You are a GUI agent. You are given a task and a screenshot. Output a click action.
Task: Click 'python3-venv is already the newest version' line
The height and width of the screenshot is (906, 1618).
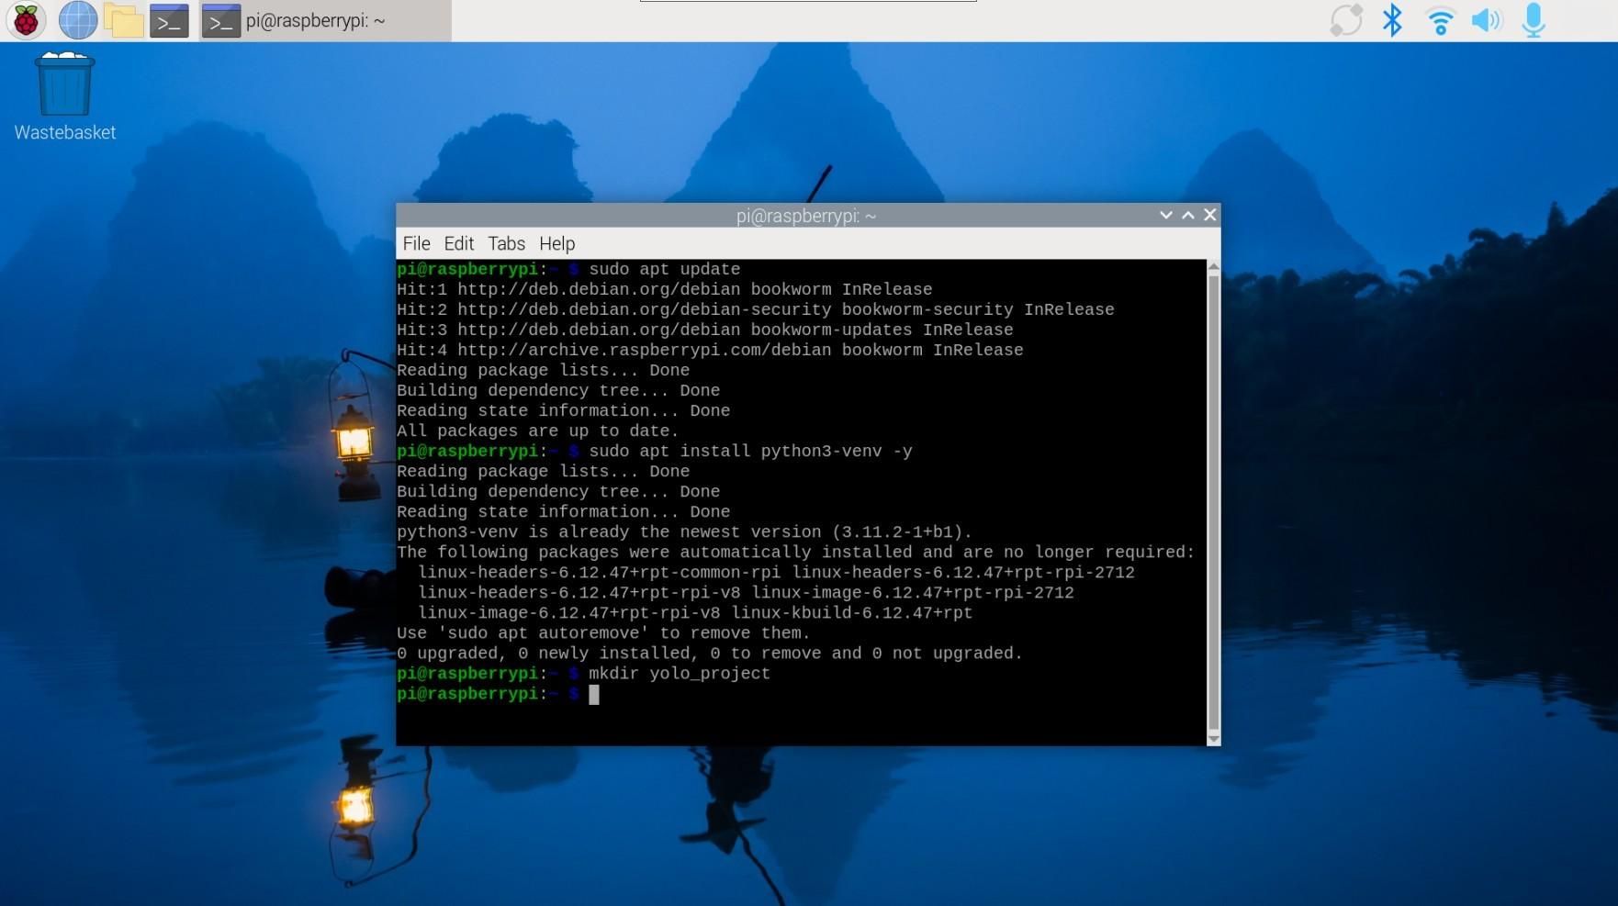pyautogui.click(x=684, y=531)
